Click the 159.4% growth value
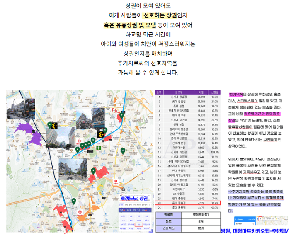Screen dimensions: 296x245 [215, 152]
